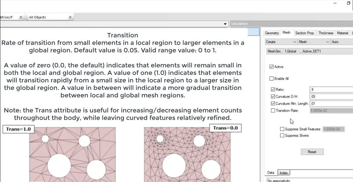
Task: Switch to the Thickness tab
Action: [326, 33]
